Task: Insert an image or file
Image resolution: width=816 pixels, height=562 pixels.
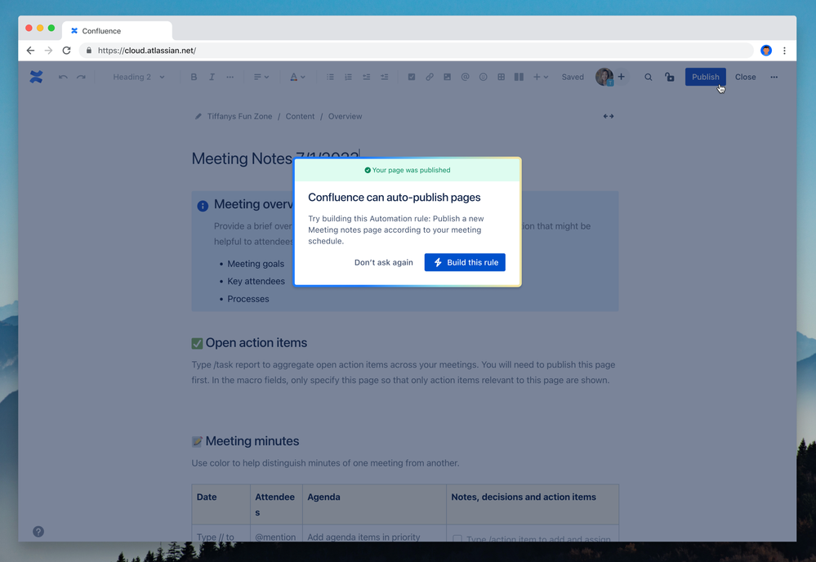Action: [x=447, y=77]
